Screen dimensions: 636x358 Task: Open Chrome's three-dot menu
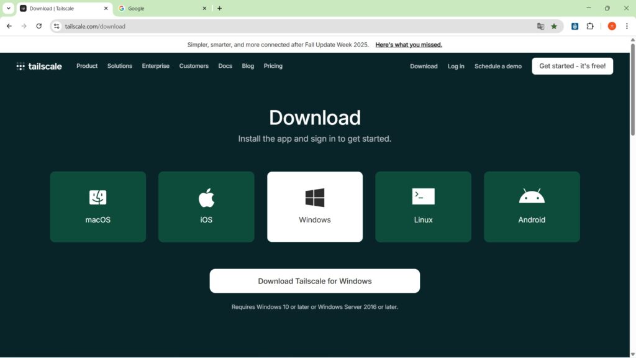pyautogui.click(x=627, y=26)
